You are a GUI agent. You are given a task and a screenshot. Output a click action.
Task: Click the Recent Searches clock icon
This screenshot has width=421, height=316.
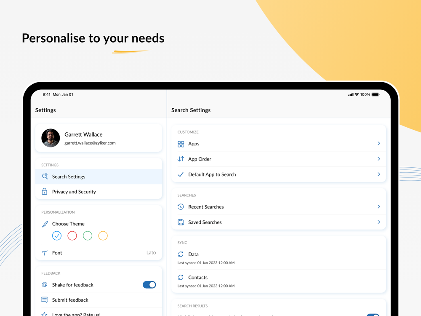pos(181,206)
